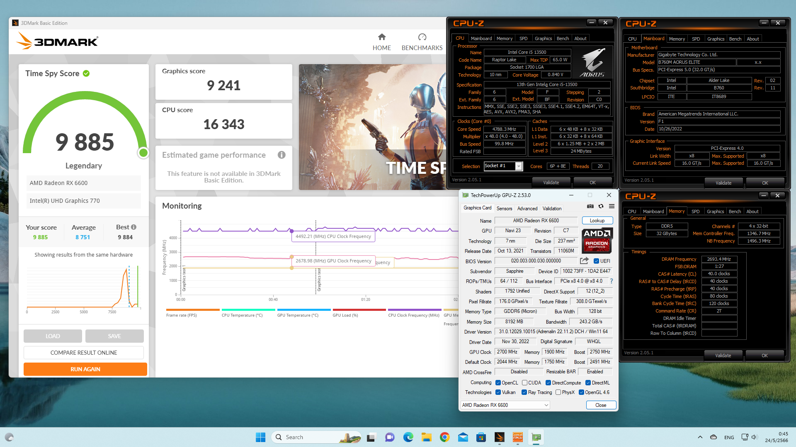Open Microsoft Edge from the taskbar
796x447 pixels.
(x=408, y=437)
